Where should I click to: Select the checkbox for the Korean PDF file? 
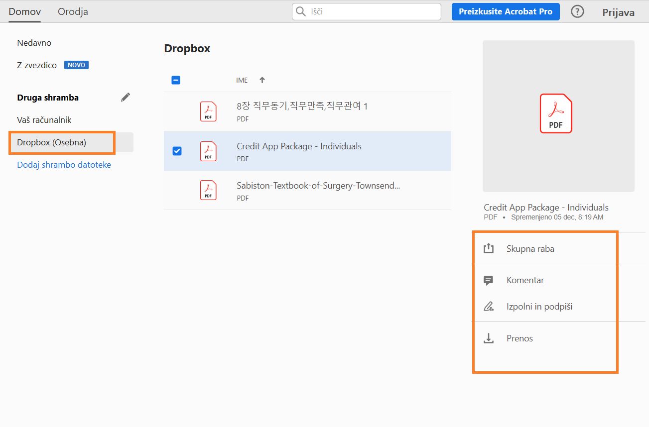pyautogui.click(x=176, y=111)
